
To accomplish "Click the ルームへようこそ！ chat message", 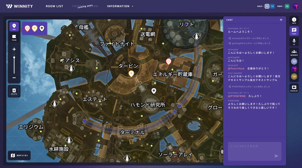I will tap(240, 32).
